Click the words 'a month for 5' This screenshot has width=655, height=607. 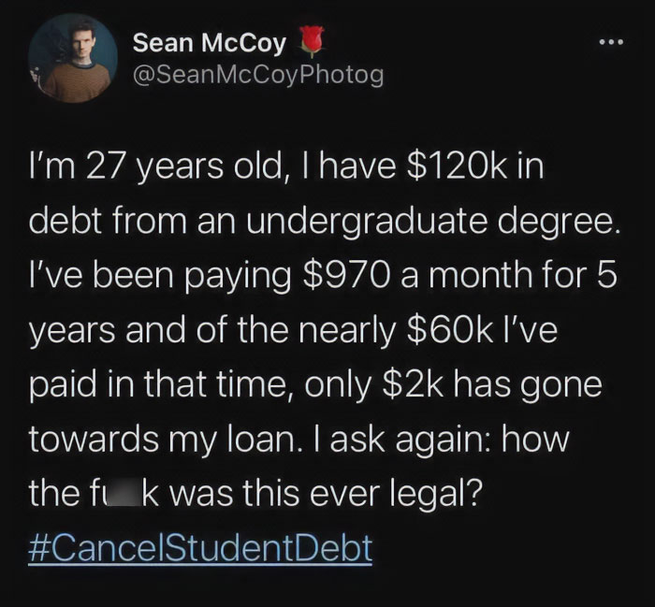(x=509, y=275)
